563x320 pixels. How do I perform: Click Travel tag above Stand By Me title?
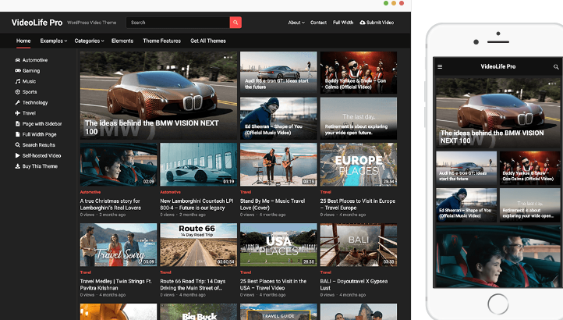pos(246,192)
